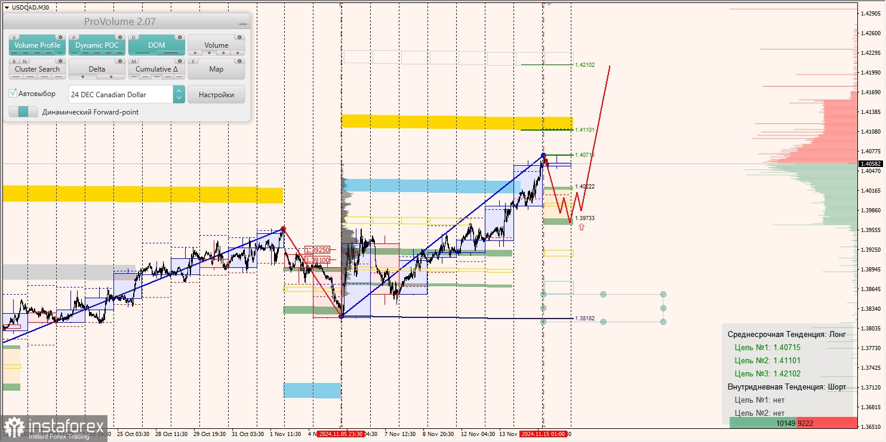
Task: Open the Настройки settings button
Action: pyautogui.click(x=216, y=94)
